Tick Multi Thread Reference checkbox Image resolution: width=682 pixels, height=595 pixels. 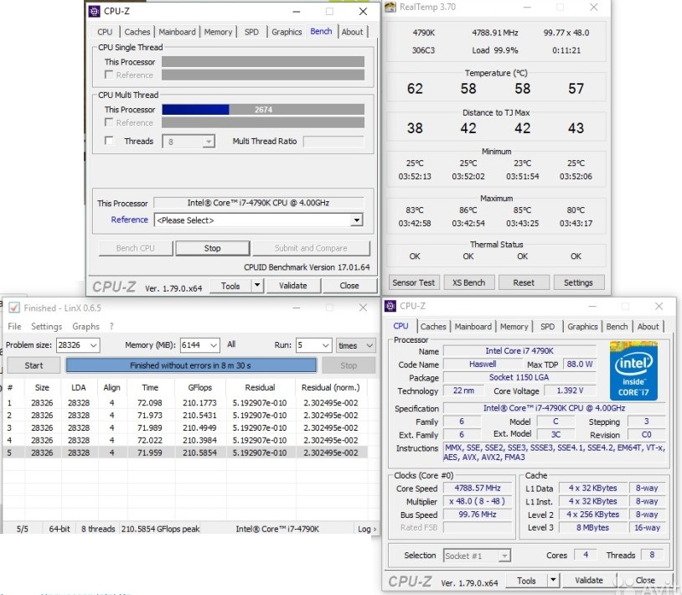(x=109, y=122)
